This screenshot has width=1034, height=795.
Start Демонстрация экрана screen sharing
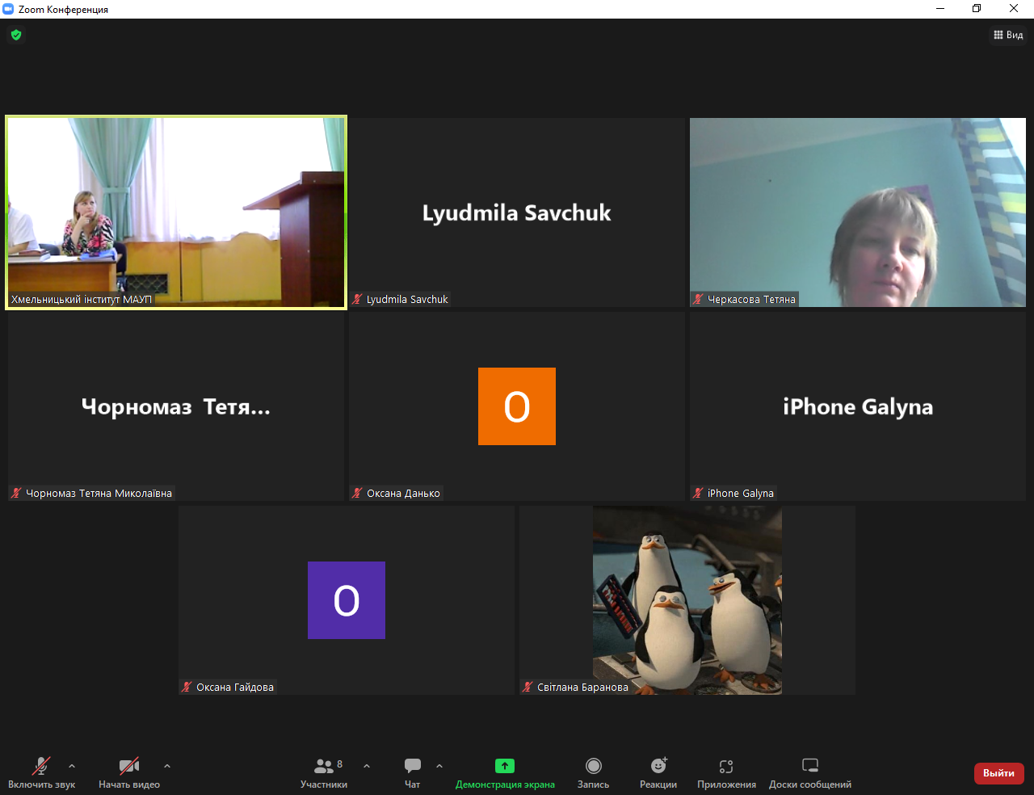pyautogui.click(x=505, y=772)
